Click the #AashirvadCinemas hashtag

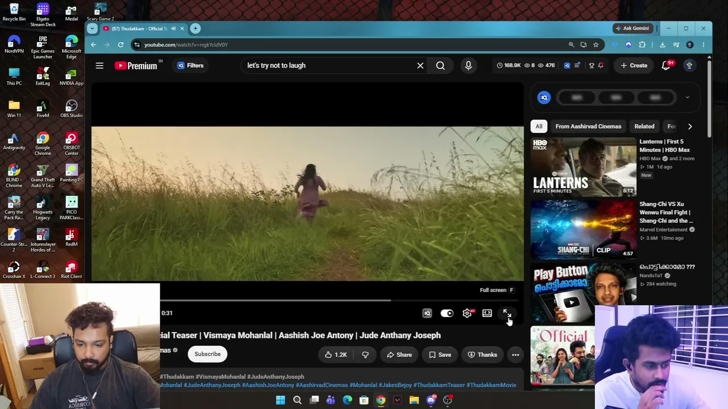pos(322,385)
